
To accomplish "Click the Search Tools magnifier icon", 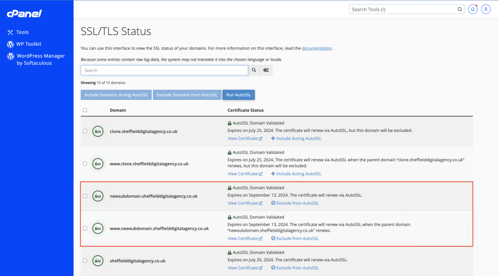I will click(460, 9).
